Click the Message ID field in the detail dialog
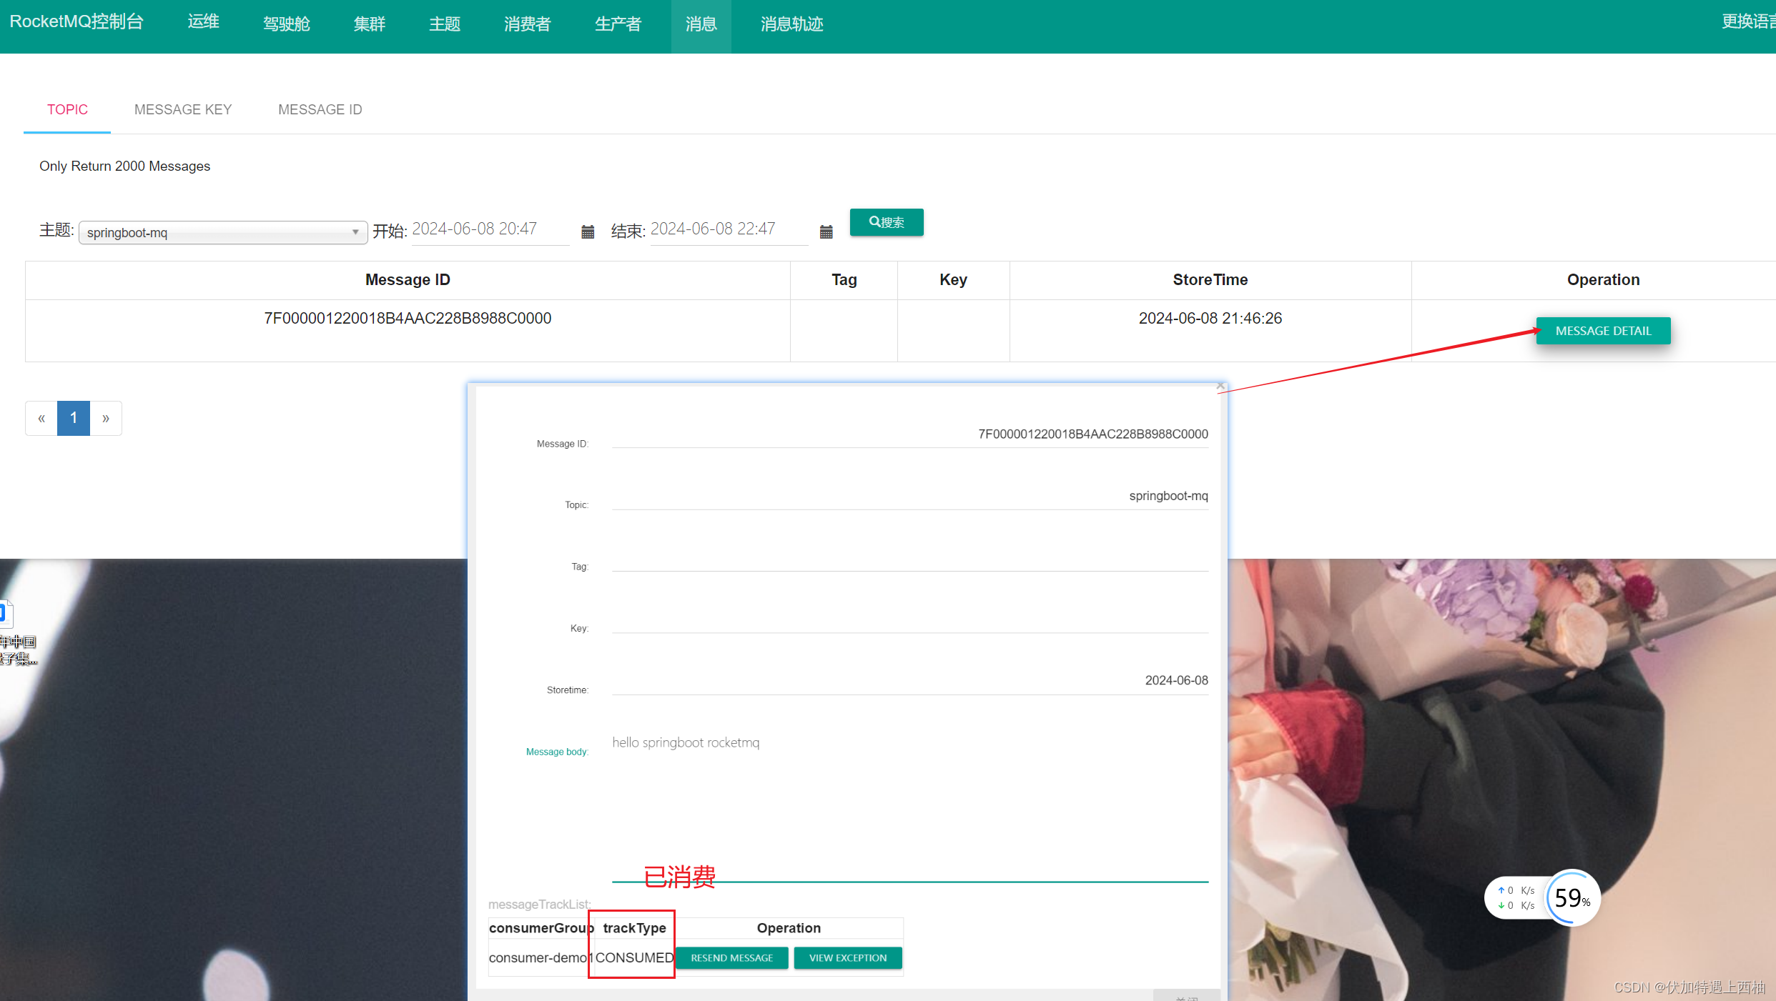 [x=910, y=434]
